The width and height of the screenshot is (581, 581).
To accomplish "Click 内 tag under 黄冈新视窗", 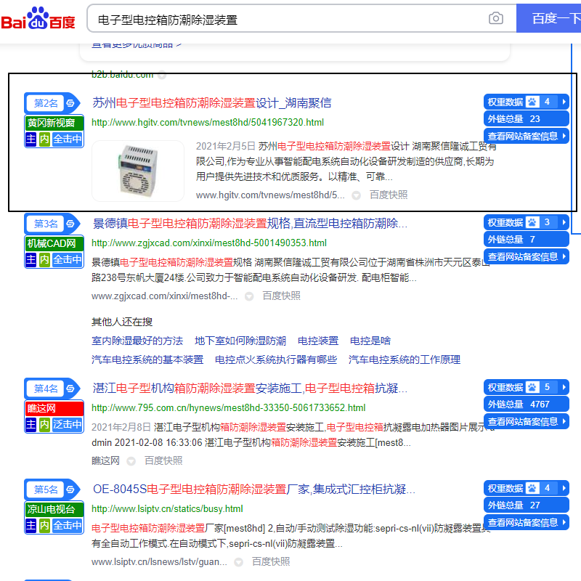I will coord(44,139).
